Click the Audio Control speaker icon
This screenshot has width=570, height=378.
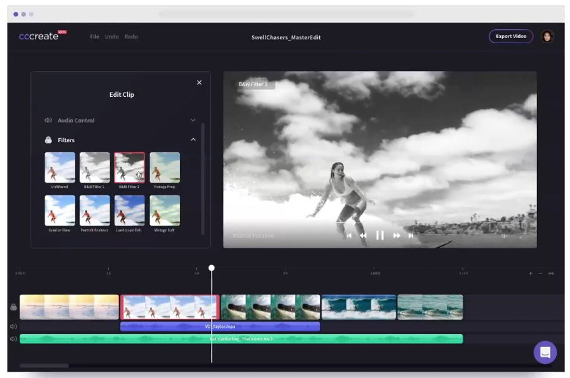[48, 120]
